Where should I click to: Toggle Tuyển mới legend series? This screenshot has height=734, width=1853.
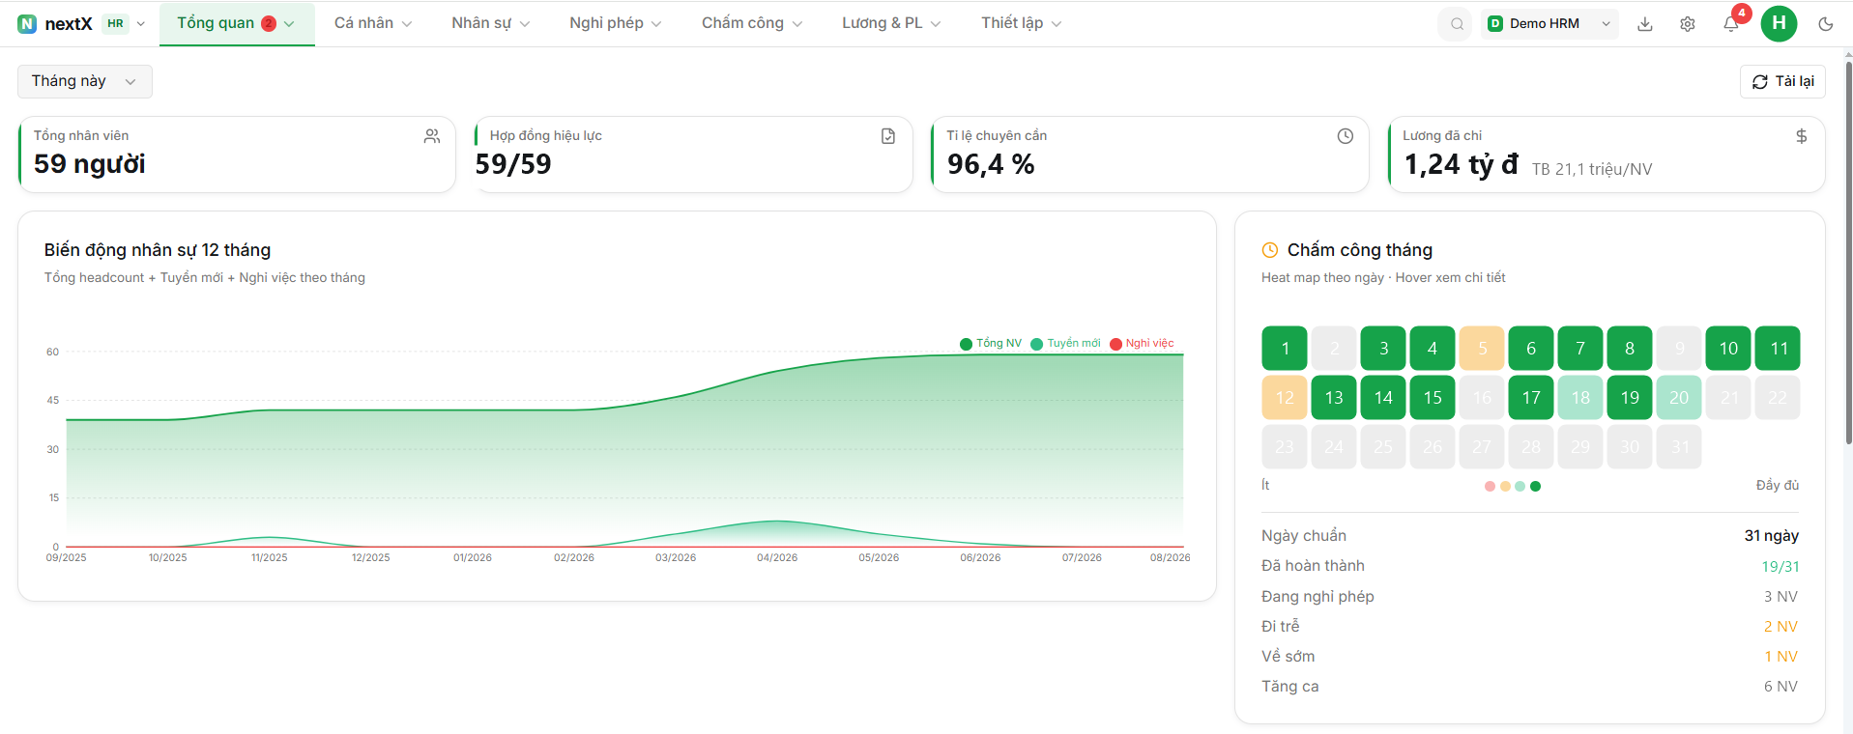coord(1065,344)
